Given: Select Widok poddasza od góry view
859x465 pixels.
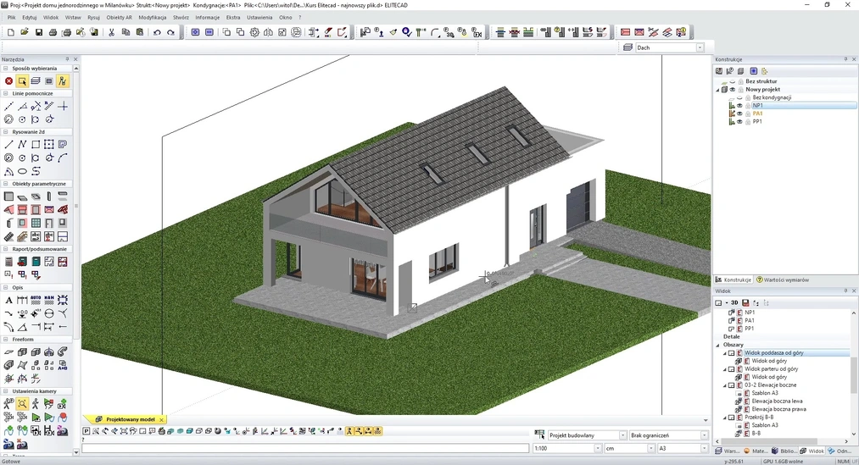Looking at the screenshot, I should (773, 353).
